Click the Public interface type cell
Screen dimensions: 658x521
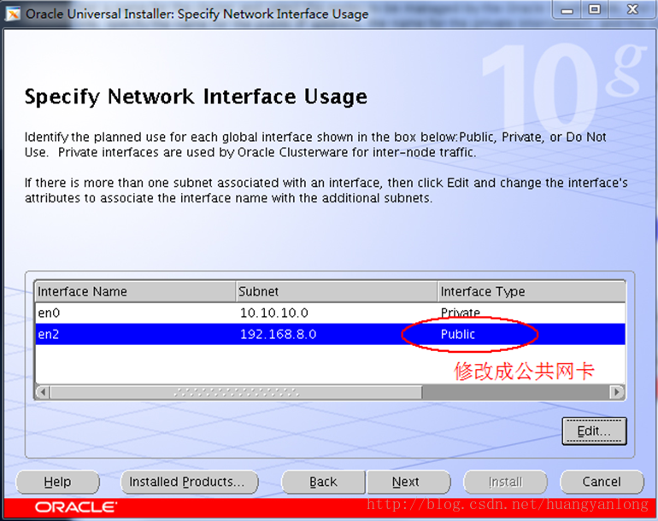531,334
